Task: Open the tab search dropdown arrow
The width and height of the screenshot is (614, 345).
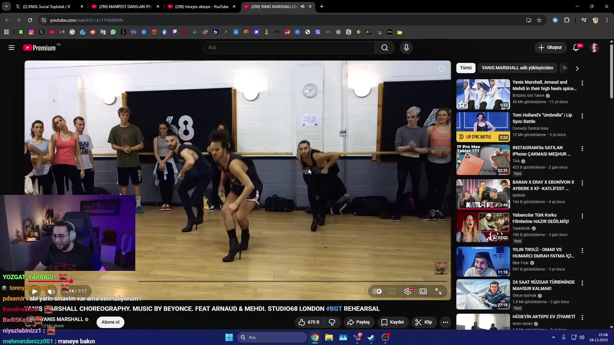Action: click(x=6, y=7)
